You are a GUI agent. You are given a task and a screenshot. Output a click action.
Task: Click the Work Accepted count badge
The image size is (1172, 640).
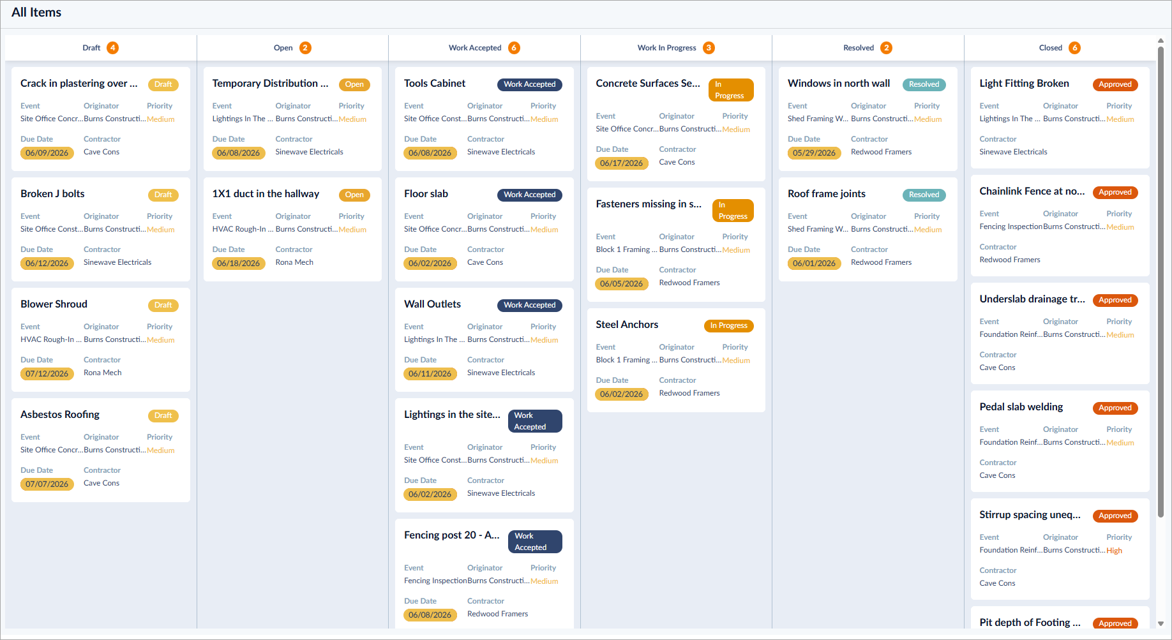coord(514,48)
